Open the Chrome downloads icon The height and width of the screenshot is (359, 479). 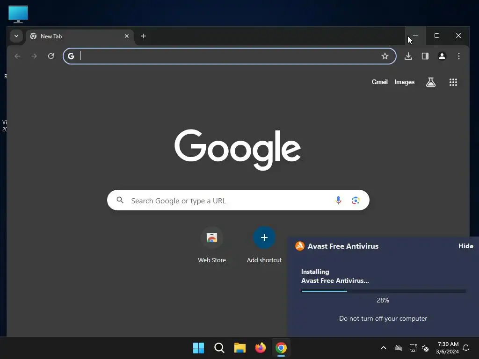(408, 56)
